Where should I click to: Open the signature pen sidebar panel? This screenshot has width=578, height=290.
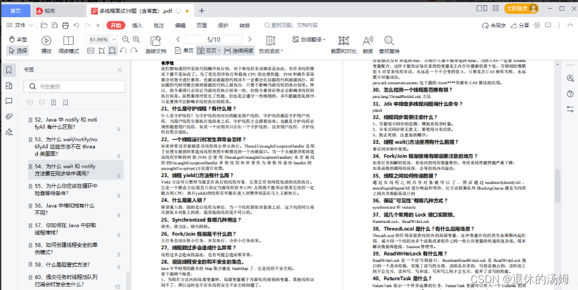tap(9, 132)
